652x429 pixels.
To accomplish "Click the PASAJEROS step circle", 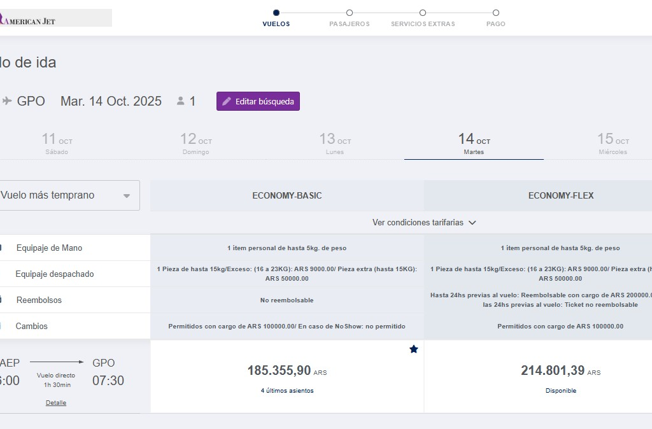I will click(350, 13).
